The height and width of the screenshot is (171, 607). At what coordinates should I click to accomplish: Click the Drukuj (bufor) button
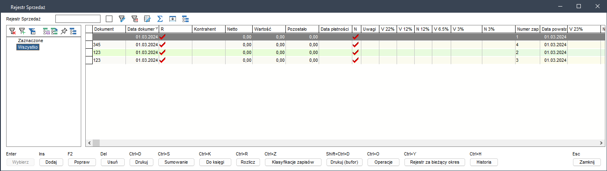[x=344, y=162]
